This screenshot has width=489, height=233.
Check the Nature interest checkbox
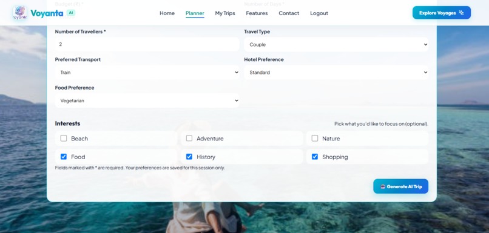(x=315, y=138)
